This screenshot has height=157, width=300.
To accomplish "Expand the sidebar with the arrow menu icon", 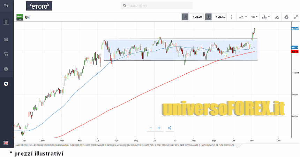I will tap(6, 6).
